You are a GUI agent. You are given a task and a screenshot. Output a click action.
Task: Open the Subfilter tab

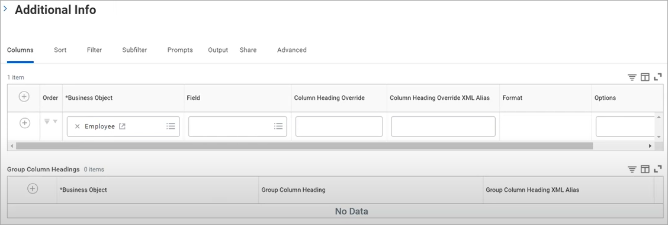[134, 50]
